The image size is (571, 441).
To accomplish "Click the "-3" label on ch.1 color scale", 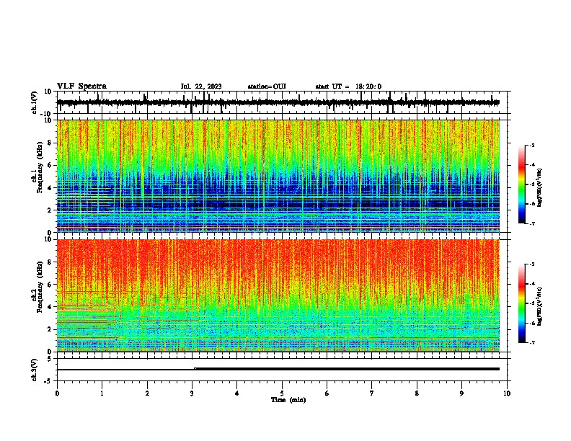I will coord(532,145).
